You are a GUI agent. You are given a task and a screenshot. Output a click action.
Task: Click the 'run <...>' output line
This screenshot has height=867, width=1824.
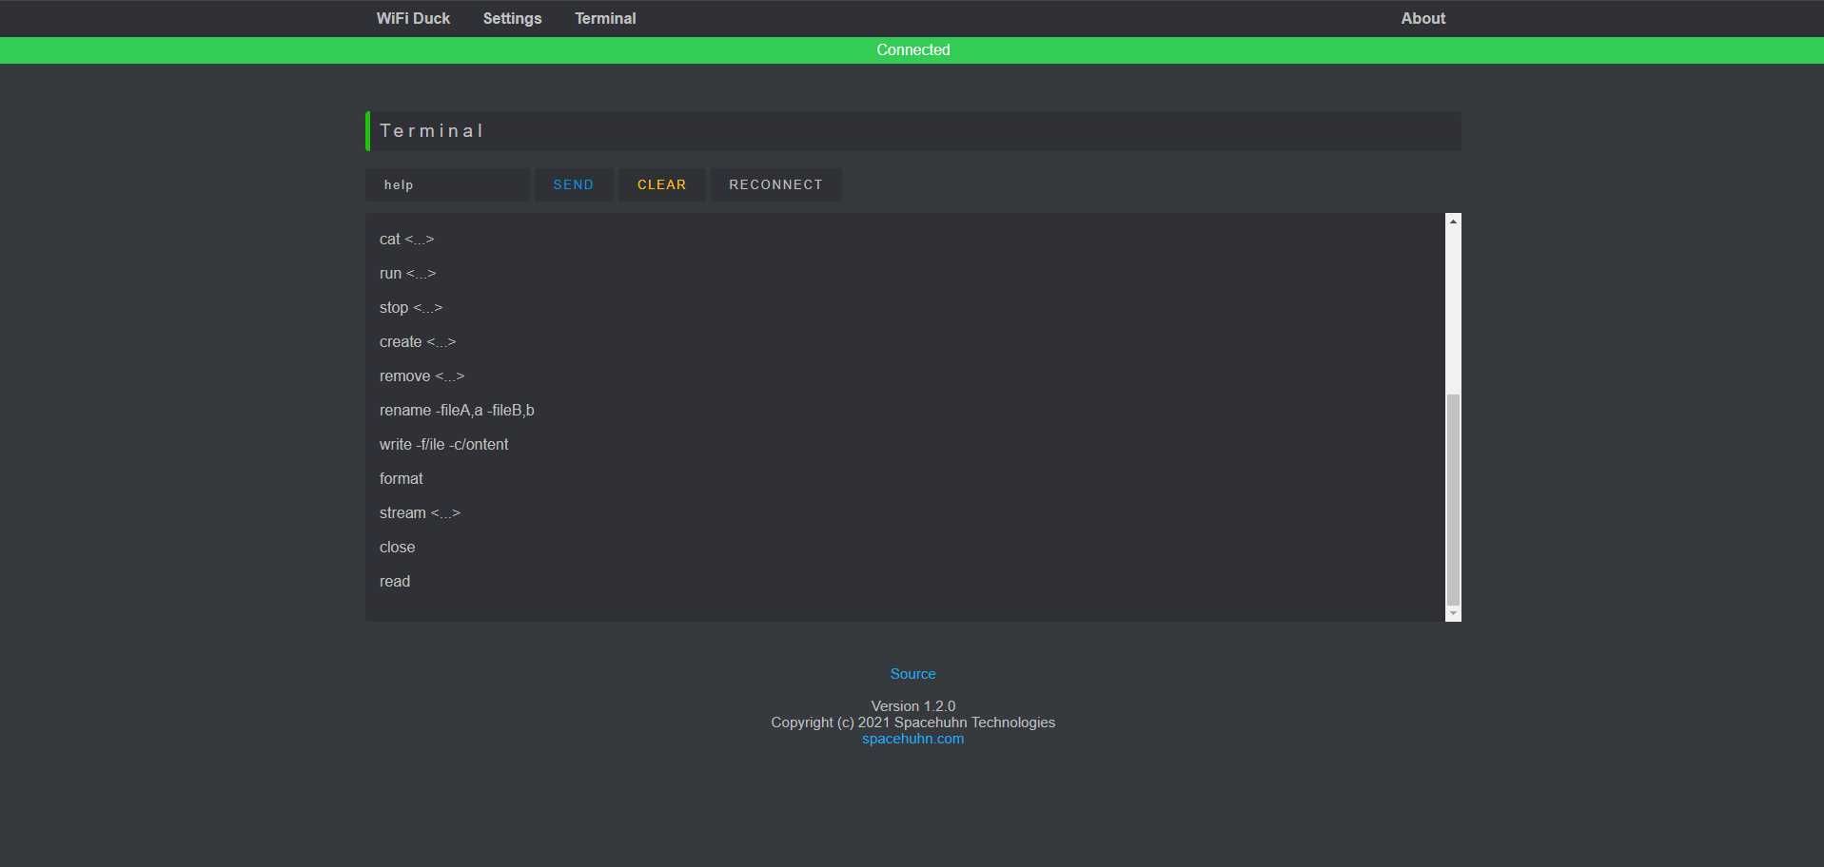(407, 274)
